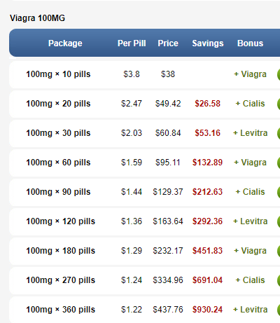Image resolution: width=280 pixels, height=323 pixels.
Task: Click green button in 20 pills row
Action: (x=279, y=104)
